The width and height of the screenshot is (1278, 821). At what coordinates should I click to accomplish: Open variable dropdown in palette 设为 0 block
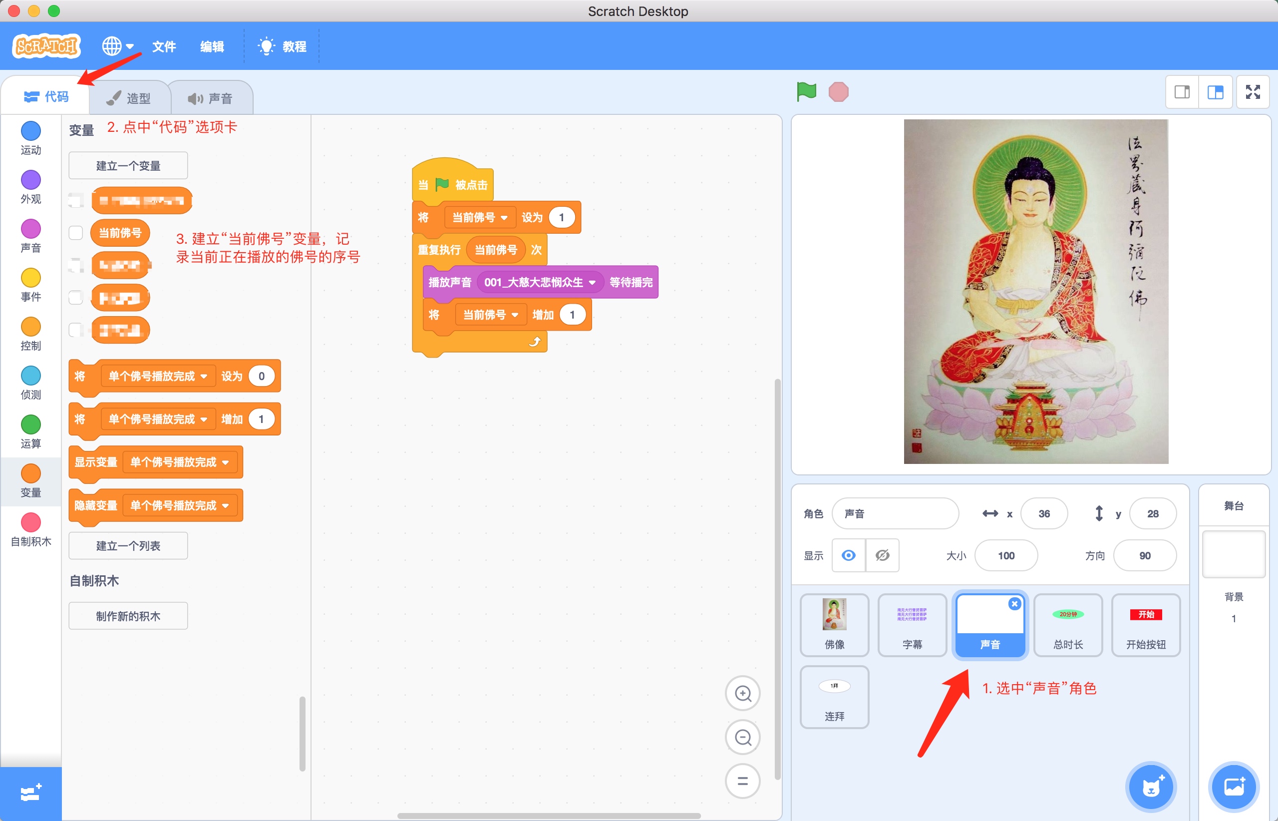(158, 376)
